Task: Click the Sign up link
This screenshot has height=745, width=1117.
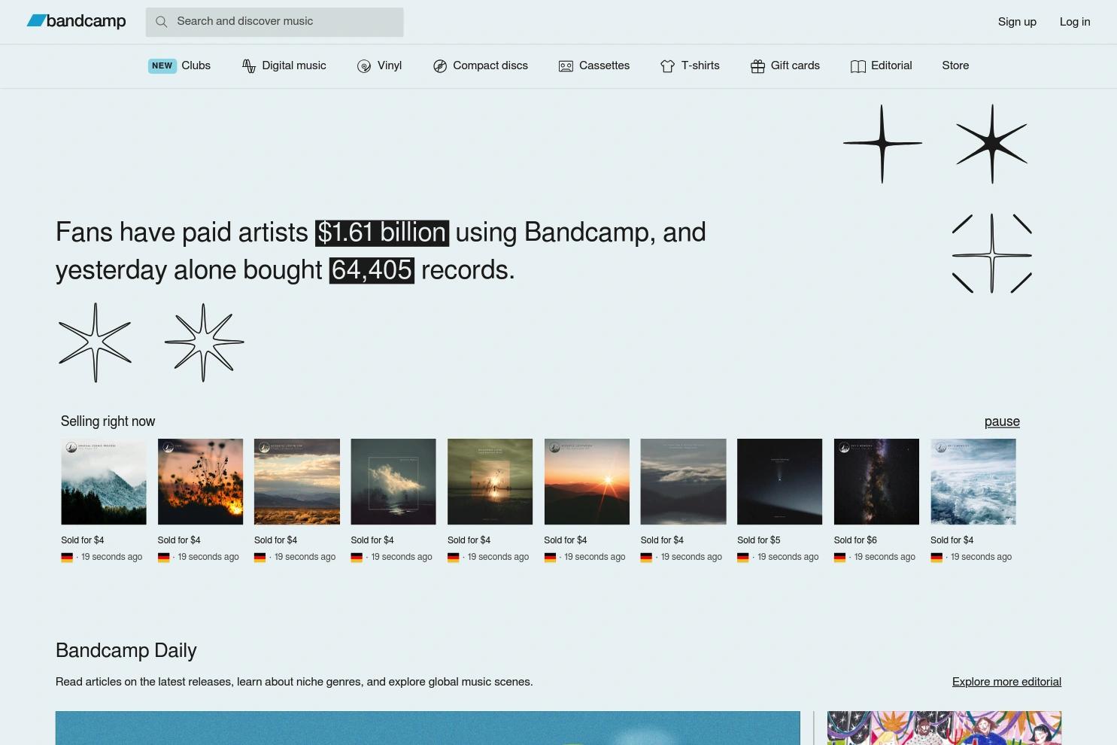Action: pyautogui.click(x=1017, y=22)
